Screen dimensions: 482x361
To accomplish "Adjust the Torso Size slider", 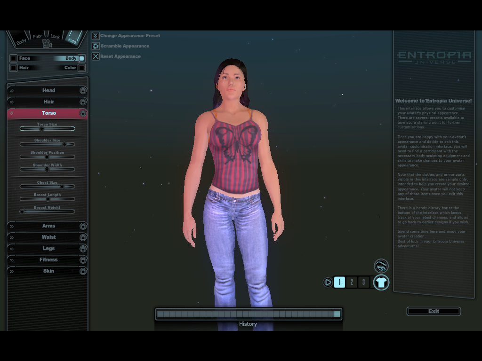I will (40, 128).
